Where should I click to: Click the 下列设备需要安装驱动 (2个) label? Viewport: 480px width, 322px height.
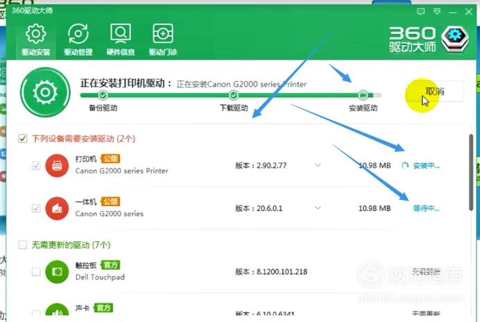pos(83,139)
